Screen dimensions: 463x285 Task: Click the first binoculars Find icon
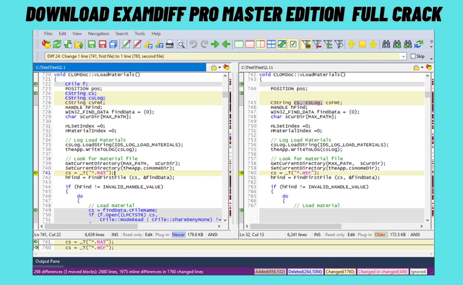[386, 44]
